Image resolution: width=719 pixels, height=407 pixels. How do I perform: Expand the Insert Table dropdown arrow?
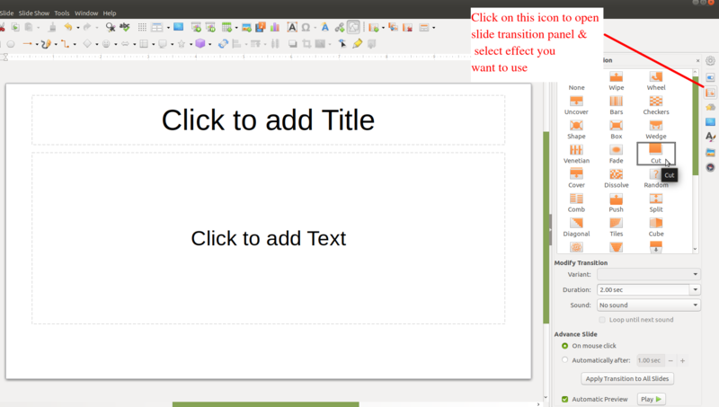tap(236, 28)
